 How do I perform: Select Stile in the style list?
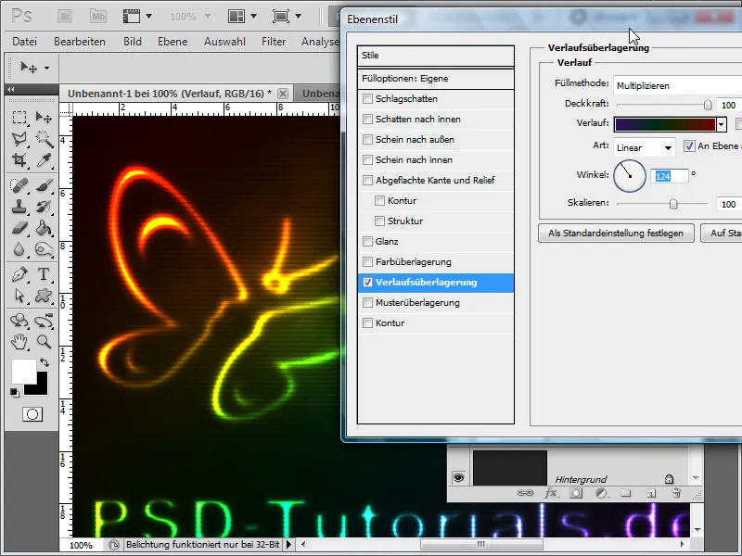(x=435, y=56)
